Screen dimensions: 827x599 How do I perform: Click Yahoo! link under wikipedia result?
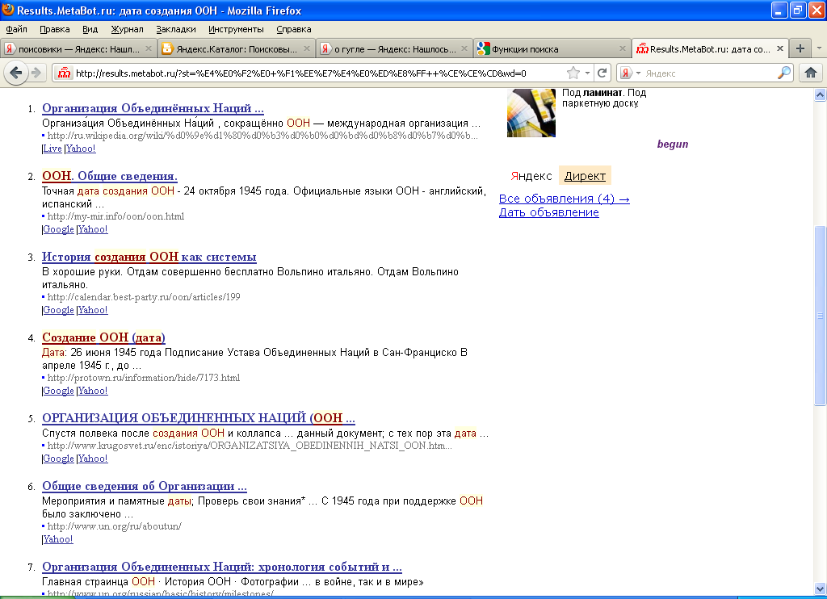click(x=81, y=149)
